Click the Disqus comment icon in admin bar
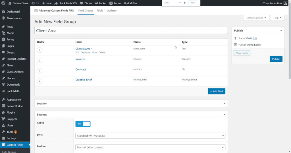The image size is (291, 153). pos(82,3)
